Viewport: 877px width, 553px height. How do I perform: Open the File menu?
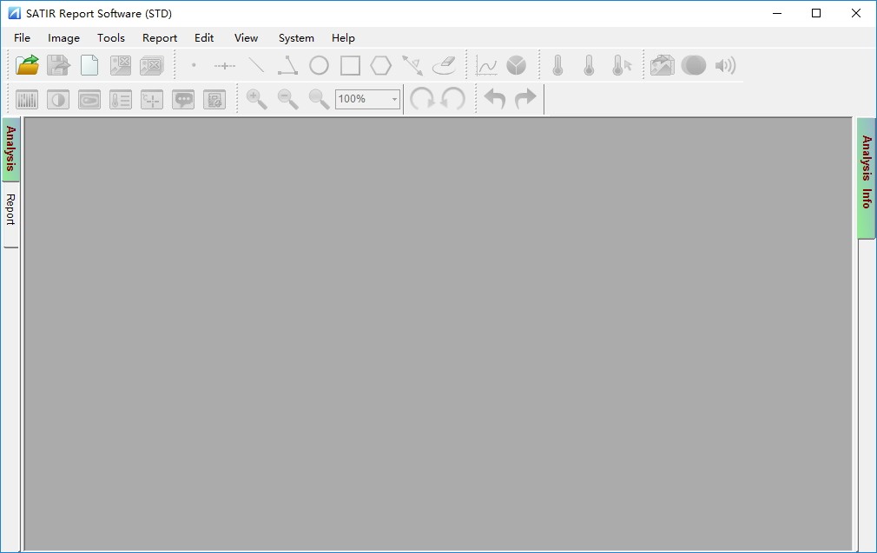click(22, 38)
